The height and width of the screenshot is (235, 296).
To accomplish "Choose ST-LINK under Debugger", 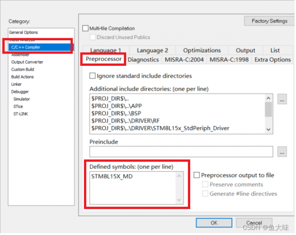I will pos(20,114).
